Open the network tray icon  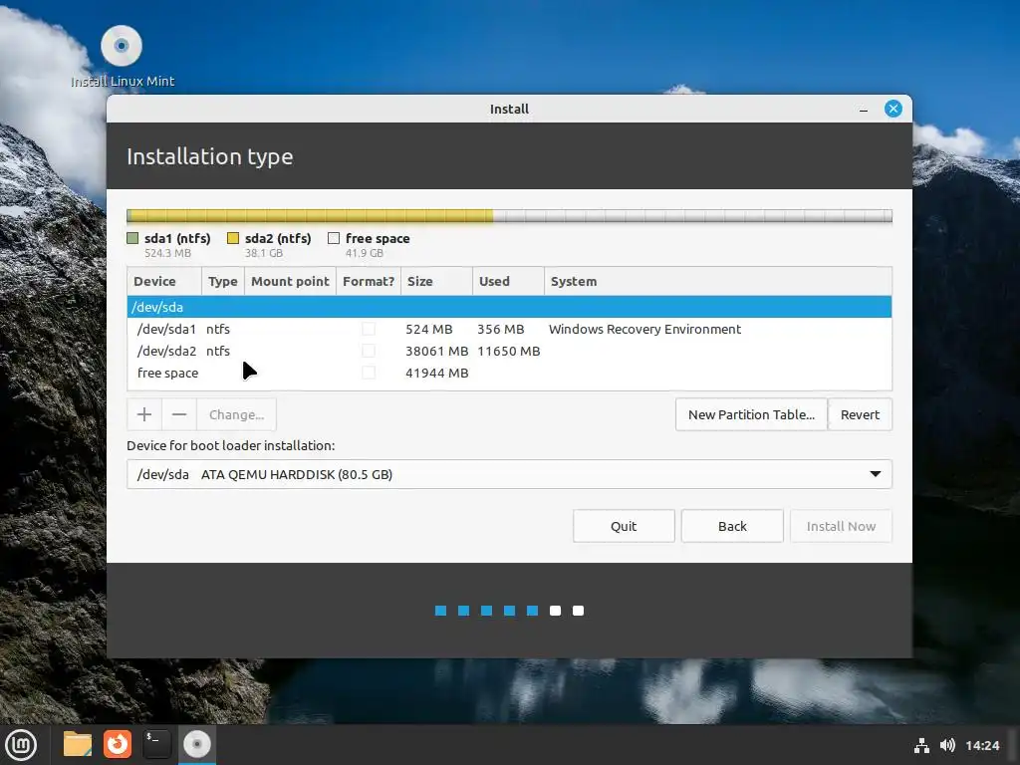921,745
